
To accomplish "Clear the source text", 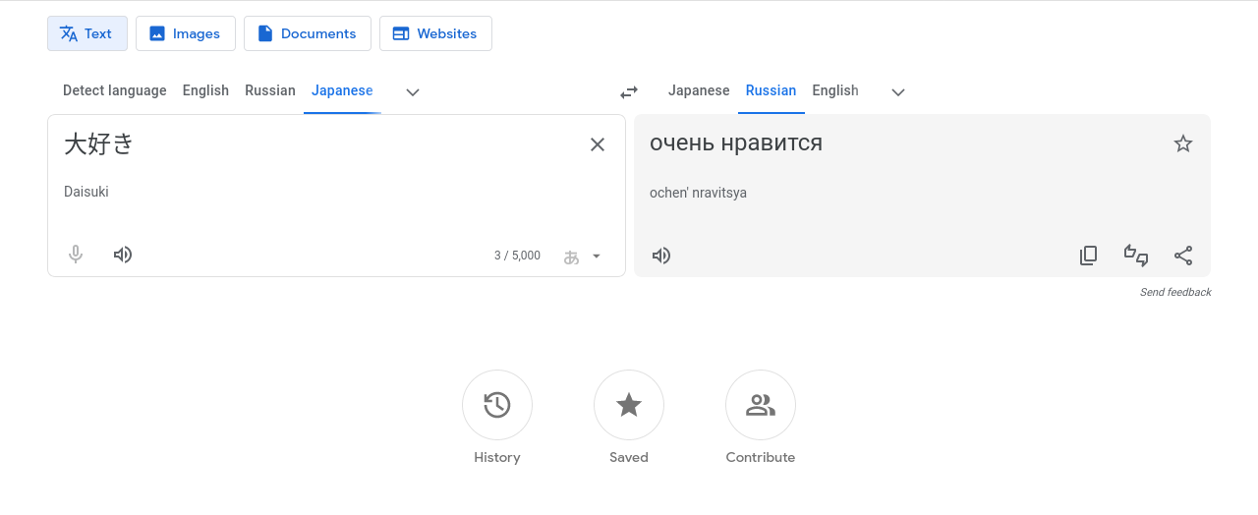I will pyautogui.click(x=598, y=144).
